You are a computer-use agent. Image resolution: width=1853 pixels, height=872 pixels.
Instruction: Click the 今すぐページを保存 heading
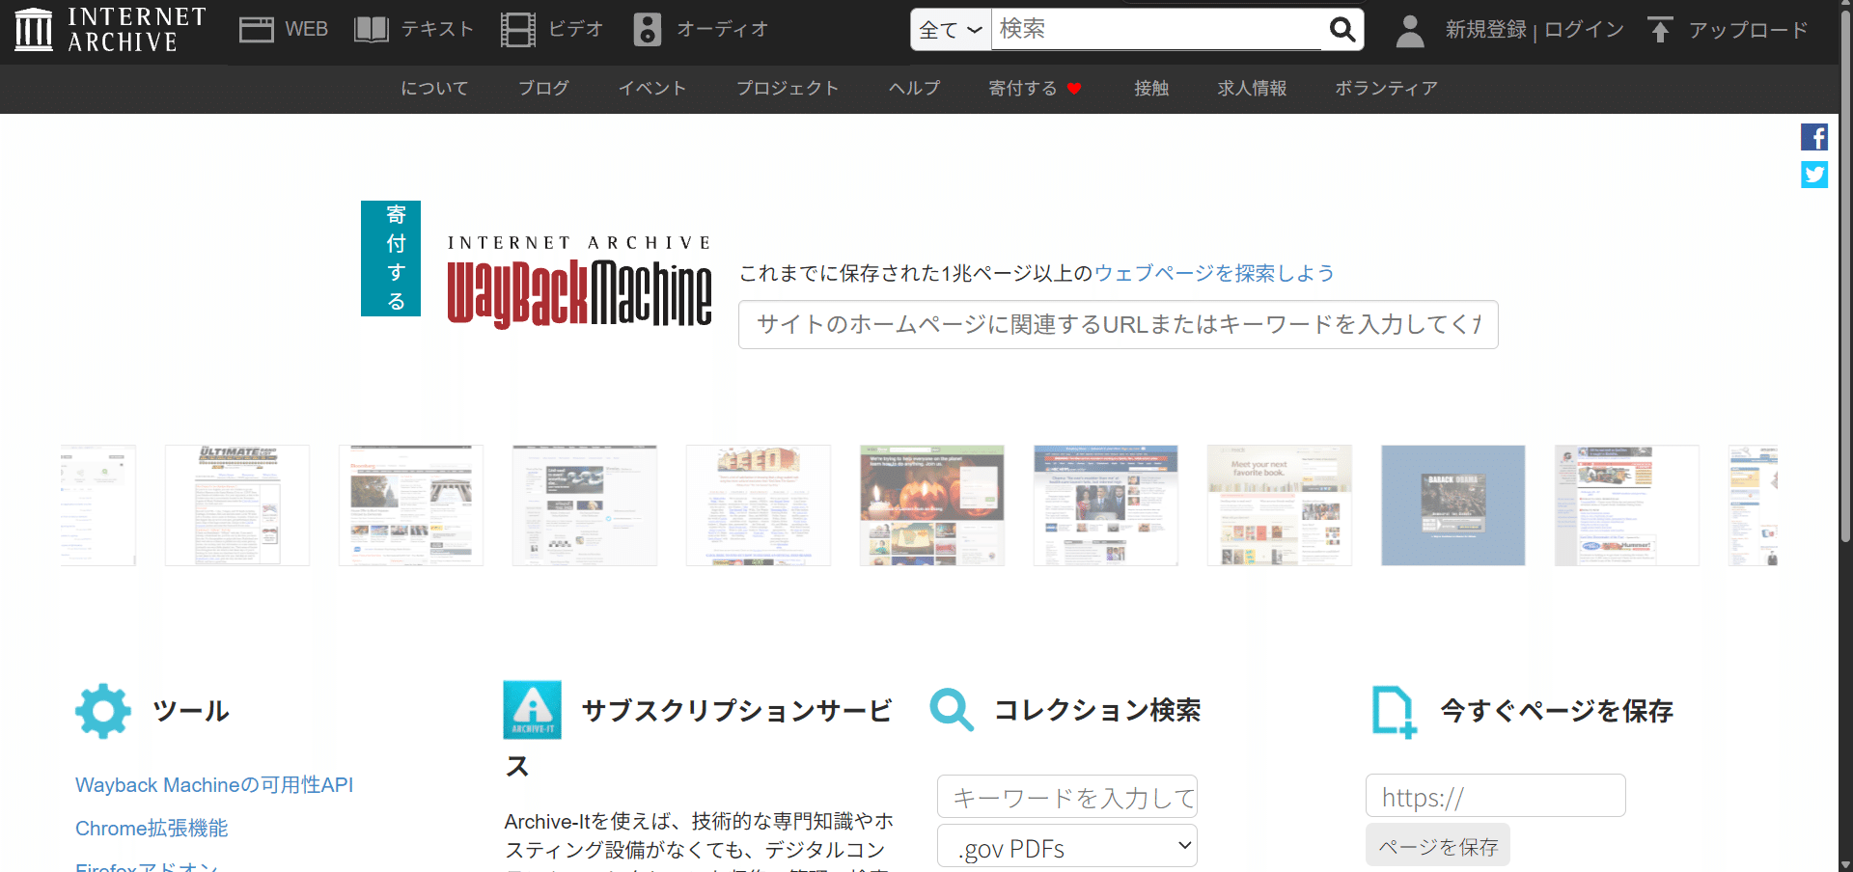(x=1557, y=711)
